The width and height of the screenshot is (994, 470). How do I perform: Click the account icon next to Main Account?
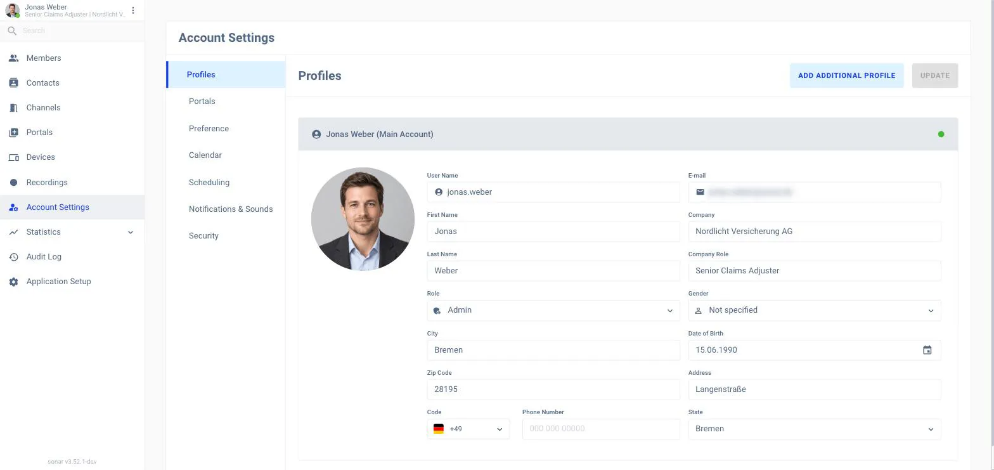pos(316,134)
